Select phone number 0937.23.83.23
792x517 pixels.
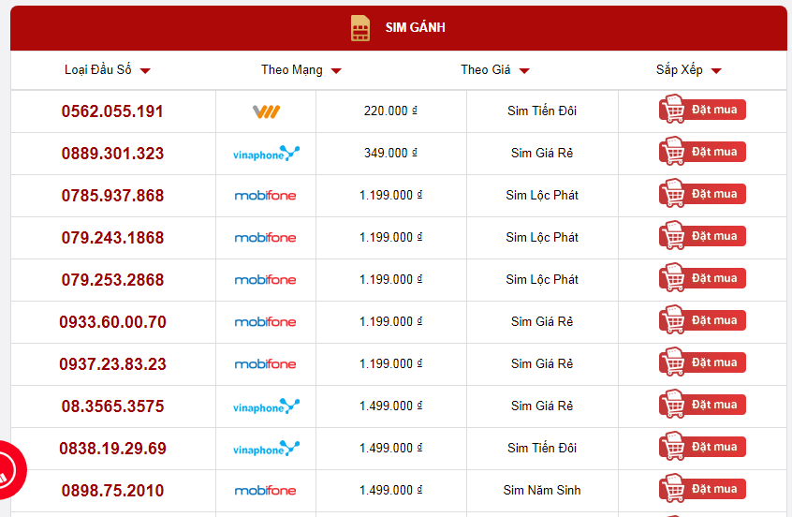pos(112,364)
